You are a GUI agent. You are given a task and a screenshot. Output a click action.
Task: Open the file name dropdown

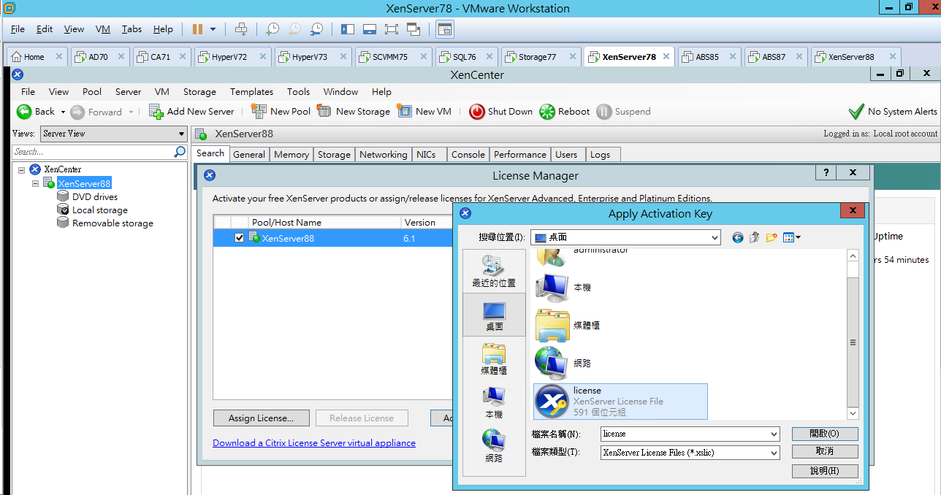click(x=774, y=434)
